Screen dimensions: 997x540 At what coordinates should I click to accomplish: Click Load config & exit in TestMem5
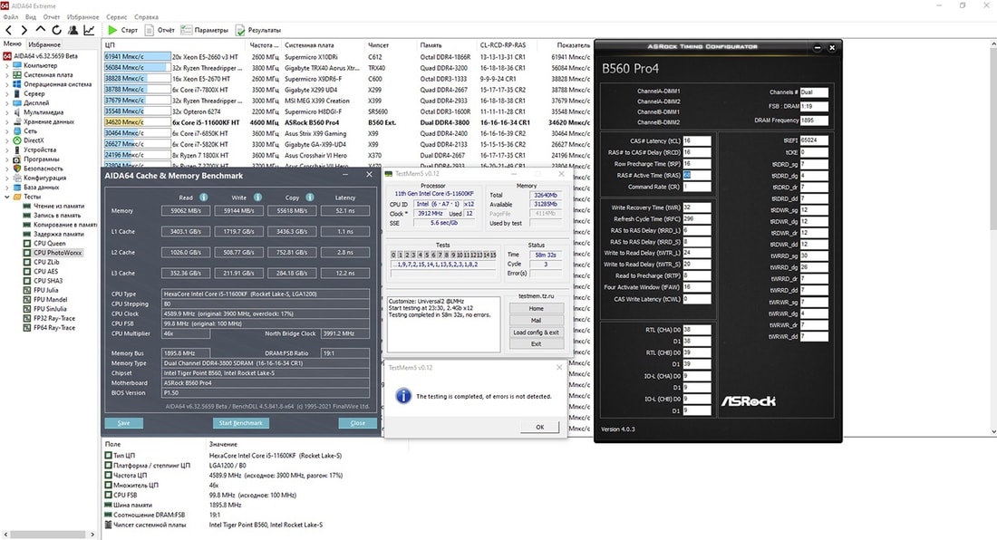pyautogui.click(x=536, y=332)
